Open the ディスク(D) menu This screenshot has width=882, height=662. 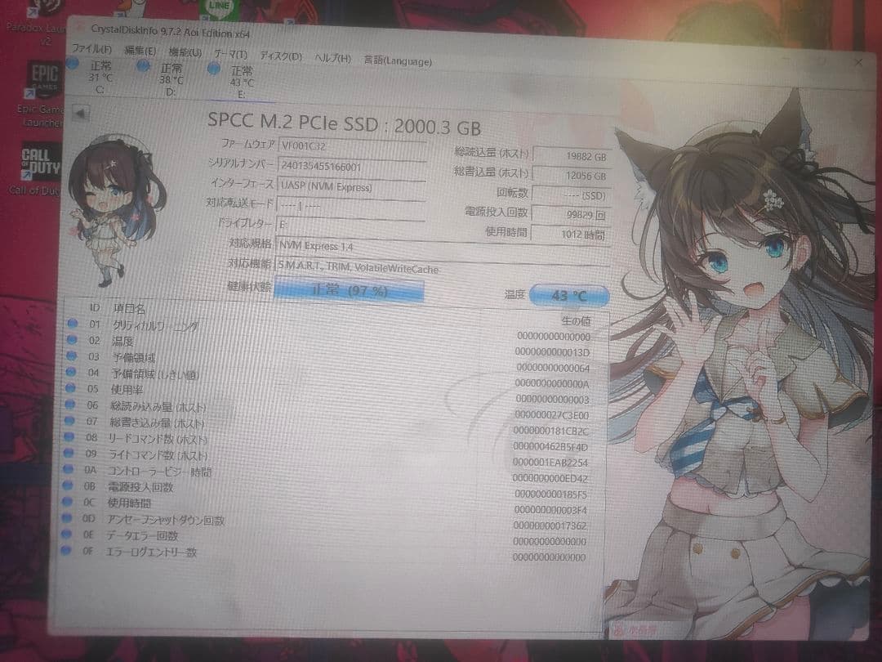click(281, 56)
